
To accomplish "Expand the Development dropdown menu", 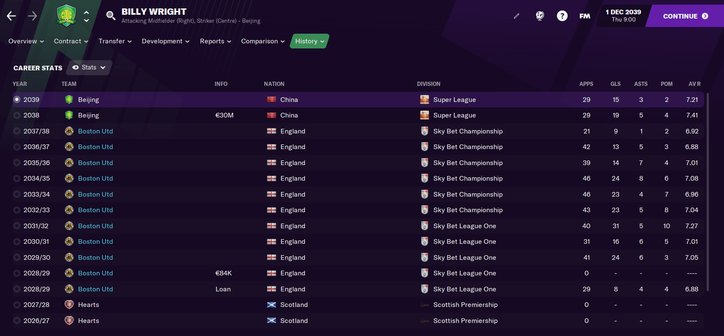I will pyautogui.click(x=165, y=41).
